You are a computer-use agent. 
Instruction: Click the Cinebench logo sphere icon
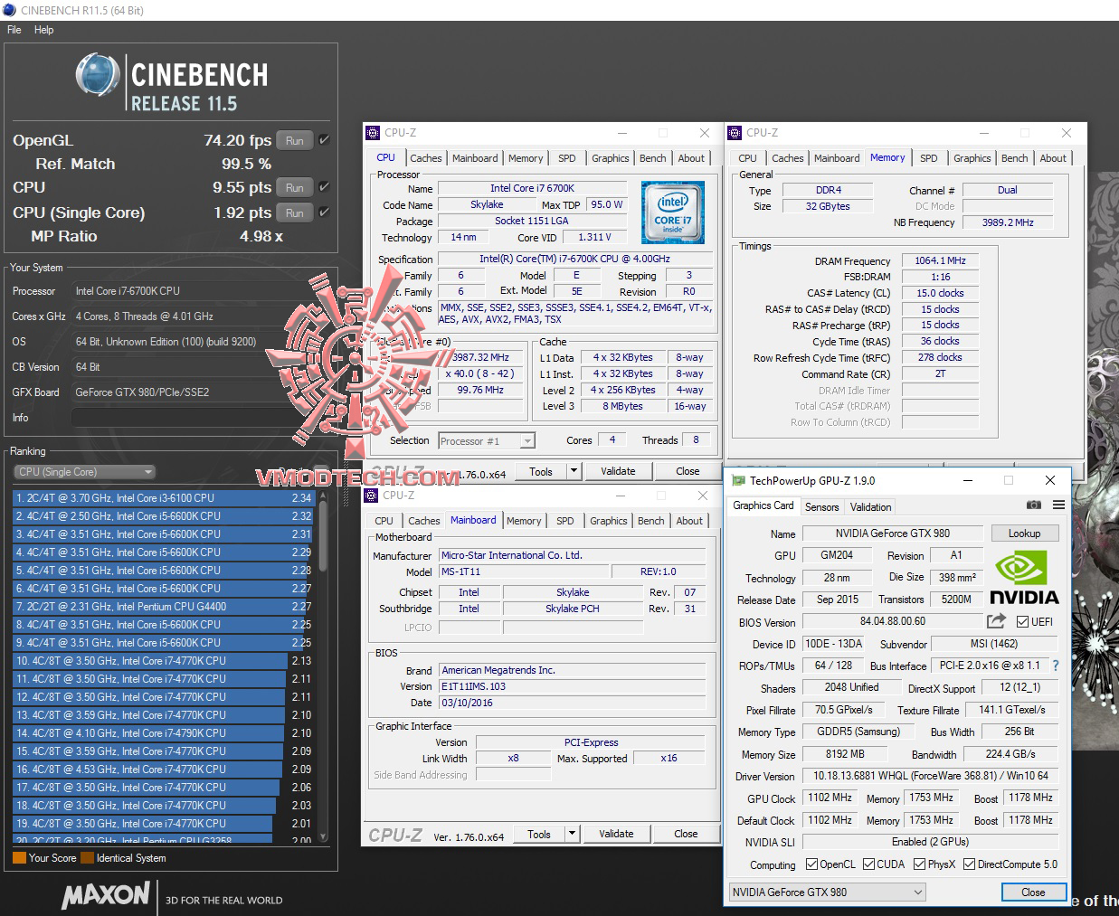98,76
